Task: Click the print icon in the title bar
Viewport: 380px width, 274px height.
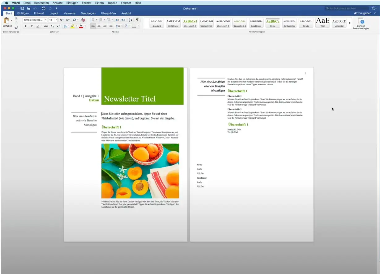Action: click(43, 8)
